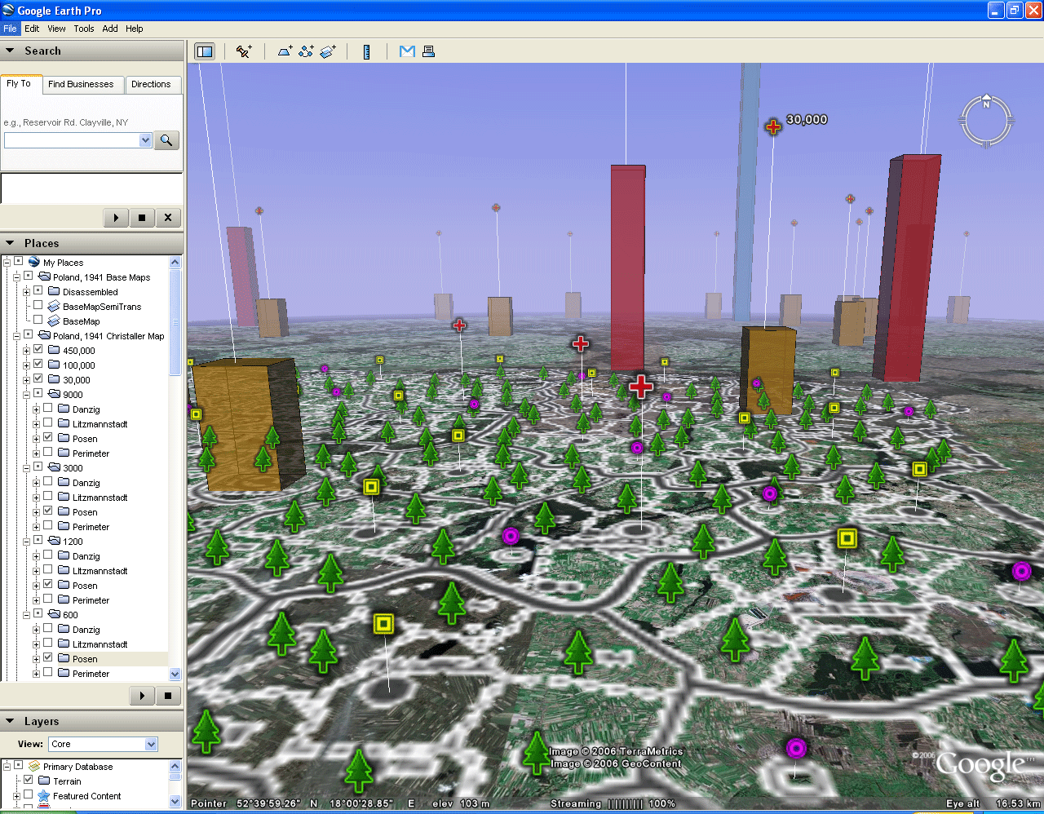Uncheck the 100,000 folder checkbox
Screen dimensions: 1044x814
click(x=38, y=364)
